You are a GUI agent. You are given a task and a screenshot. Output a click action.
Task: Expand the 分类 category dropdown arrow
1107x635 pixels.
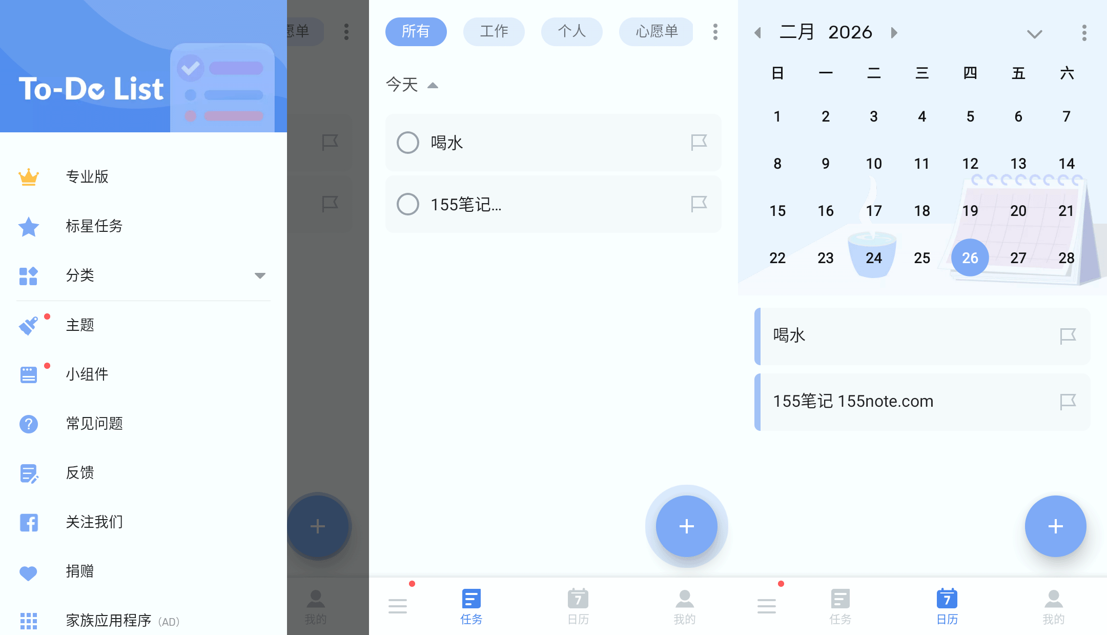click(260, 275)
